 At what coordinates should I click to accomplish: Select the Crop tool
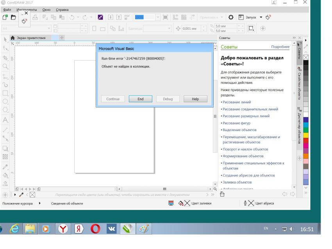pos(5,58)
